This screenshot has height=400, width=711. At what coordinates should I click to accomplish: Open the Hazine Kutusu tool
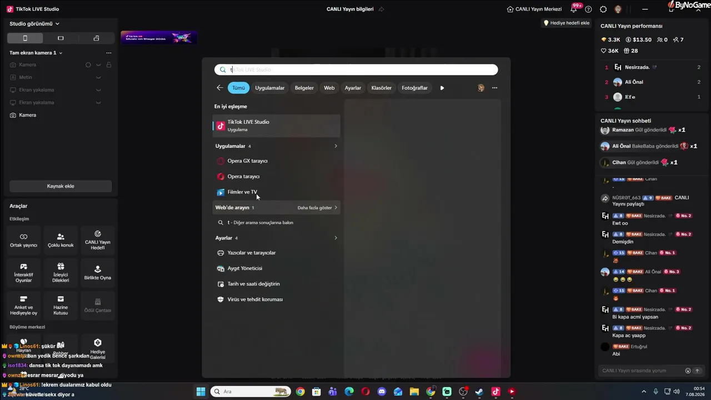point(61,305)
